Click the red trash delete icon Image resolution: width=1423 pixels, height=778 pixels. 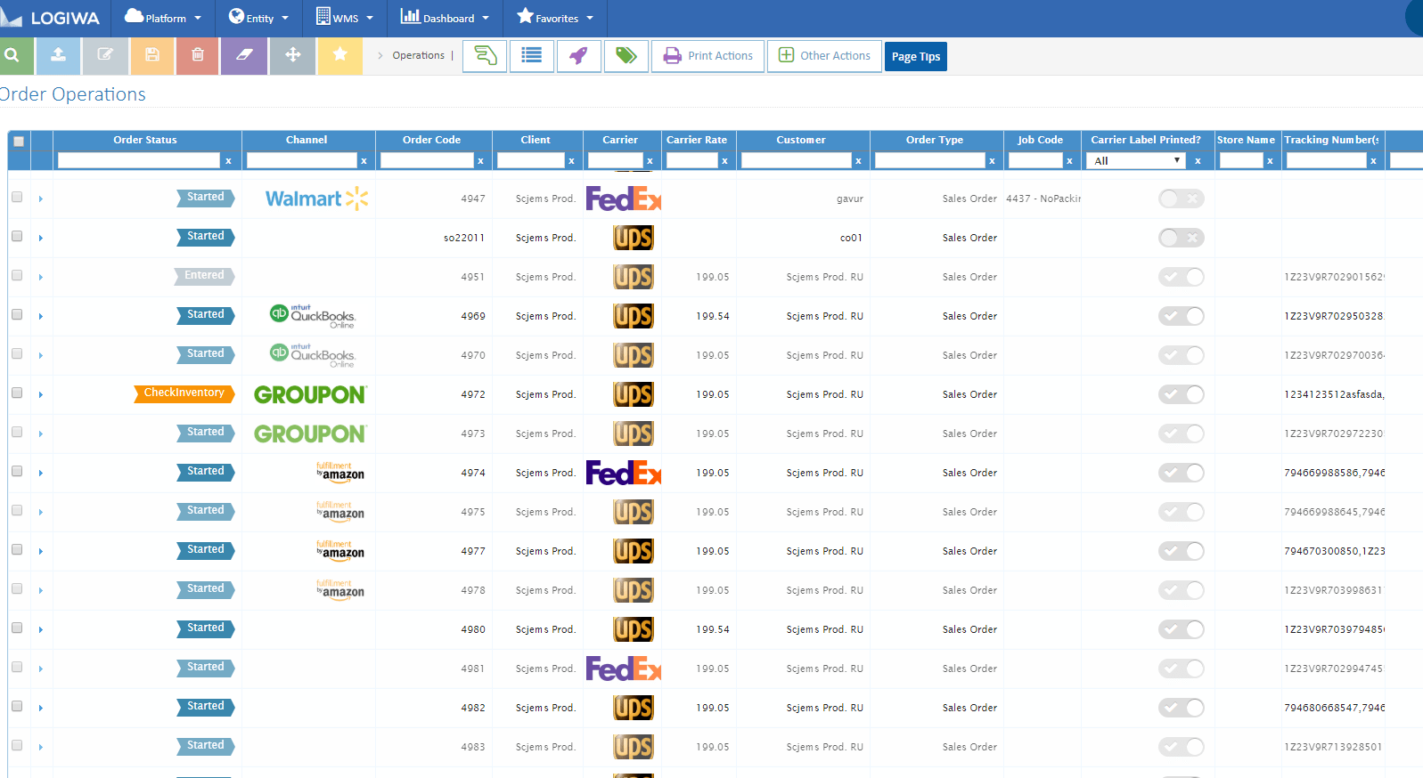click(198, 55)
